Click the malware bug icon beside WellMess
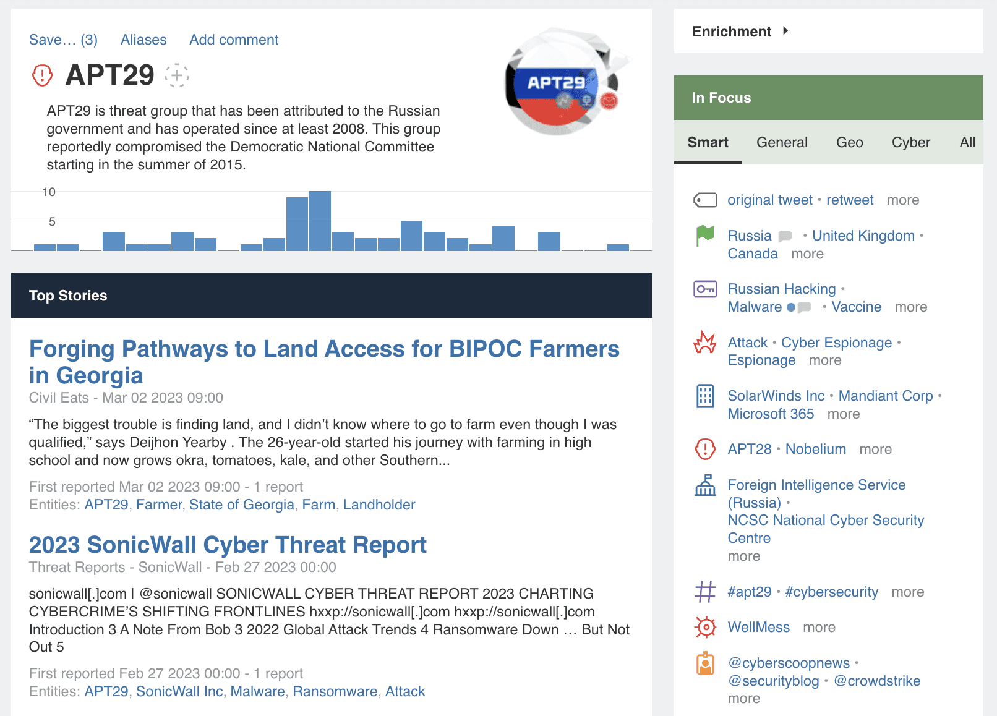Screen dimensions: 997x716 pos(705,627)
